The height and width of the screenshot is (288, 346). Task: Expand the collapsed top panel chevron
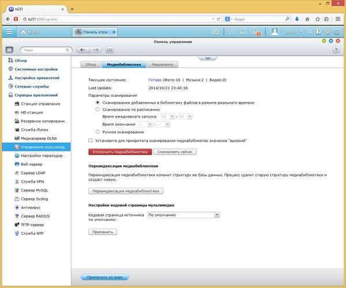coord(208,58)
